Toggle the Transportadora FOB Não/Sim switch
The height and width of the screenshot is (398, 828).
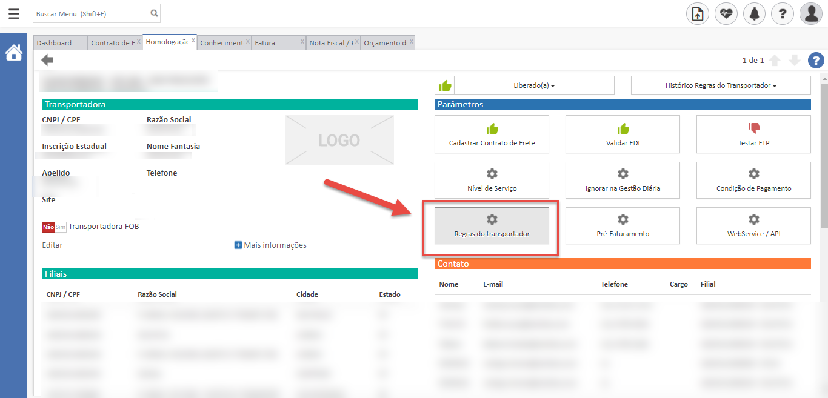click(54, 227)
